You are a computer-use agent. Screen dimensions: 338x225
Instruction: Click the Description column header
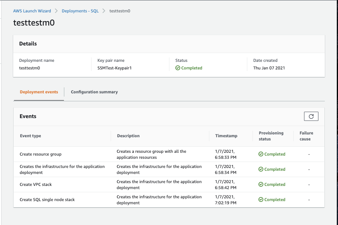[128, 136]
